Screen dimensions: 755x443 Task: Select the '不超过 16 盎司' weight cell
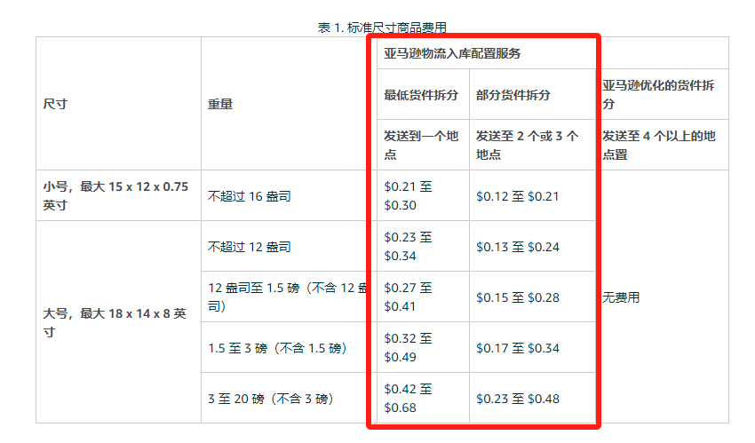tap(289, 195)
